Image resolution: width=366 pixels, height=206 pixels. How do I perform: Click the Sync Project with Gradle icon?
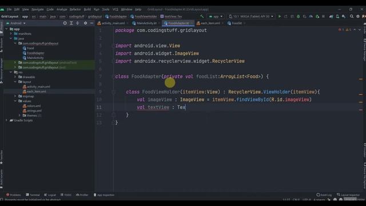click(x=331, y=17)
